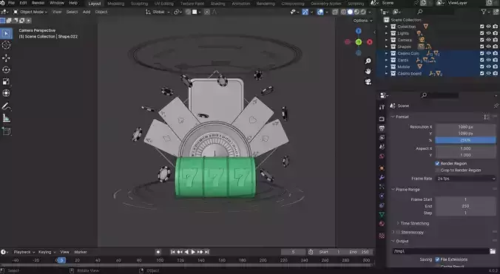Click the auto keying record button
Image resolution: width=500 pixels, height=274 pixels.
click(158, 252)
